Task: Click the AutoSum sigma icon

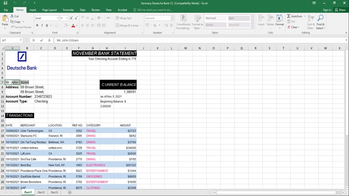Action: [x=289, y=16]
